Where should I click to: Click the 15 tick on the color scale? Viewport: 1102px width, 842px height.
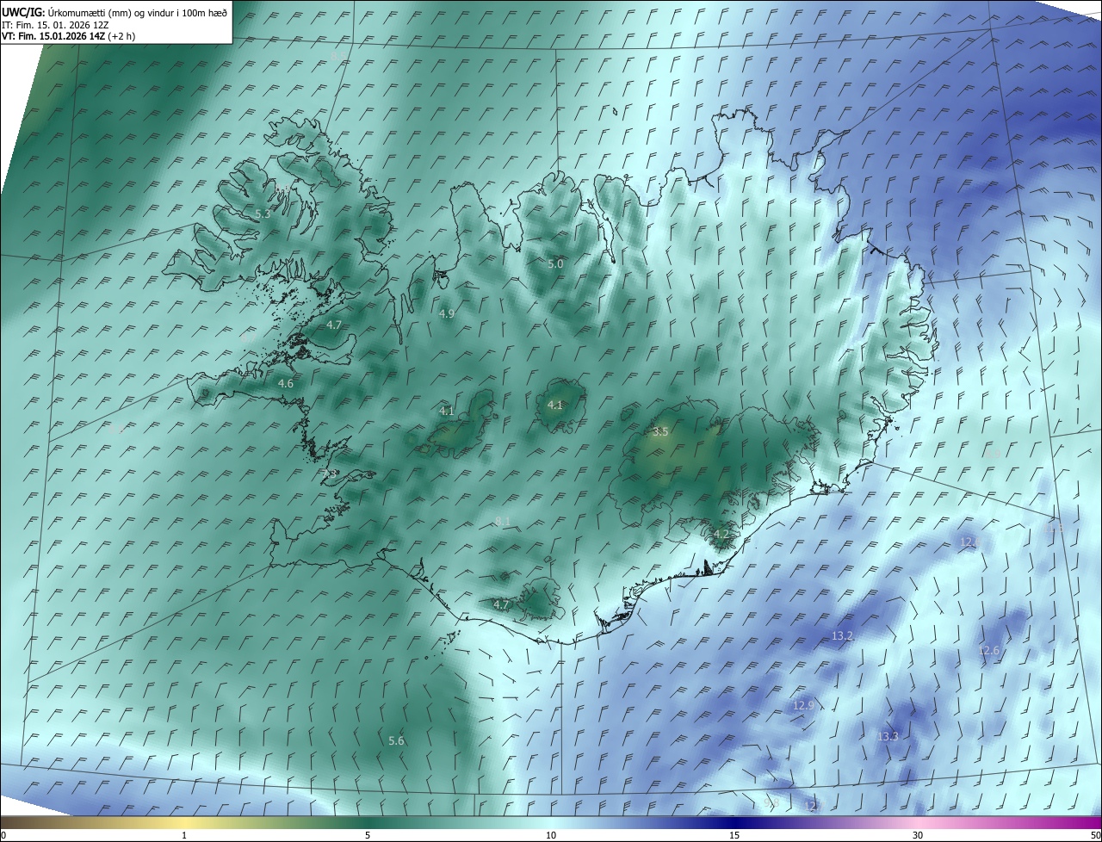tap(734, 835)
